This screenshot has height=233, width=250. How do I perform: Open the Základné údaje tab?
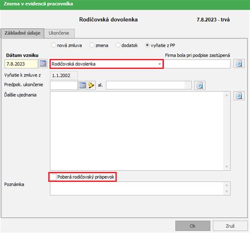point(22,33)
